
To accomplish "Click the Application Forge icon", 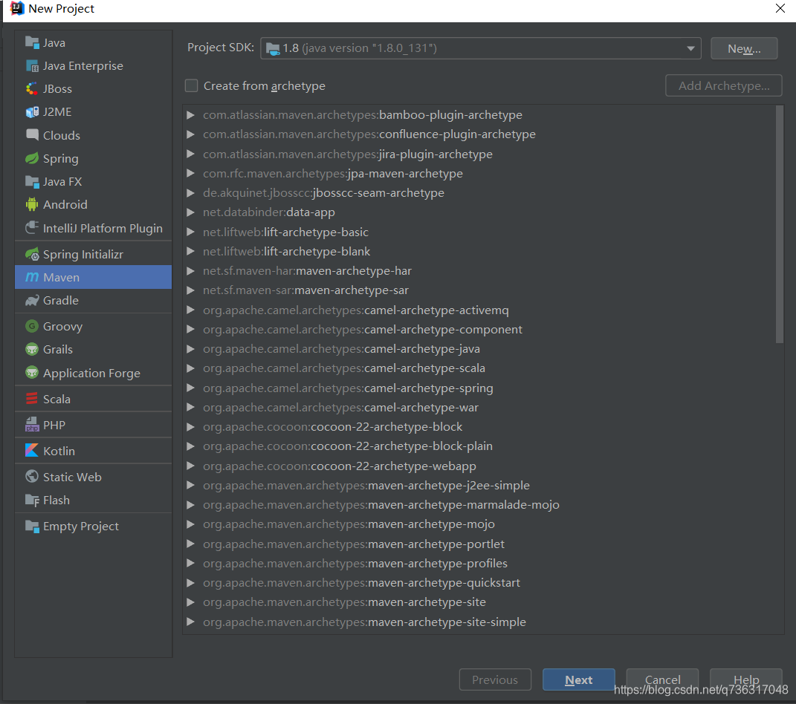I will 32,373.
